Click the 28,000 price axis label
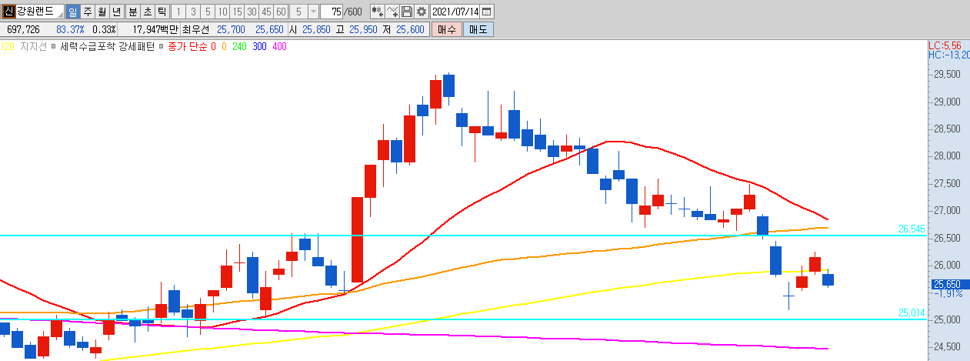This screenshot has height=361, width=970. click(947, 156)
